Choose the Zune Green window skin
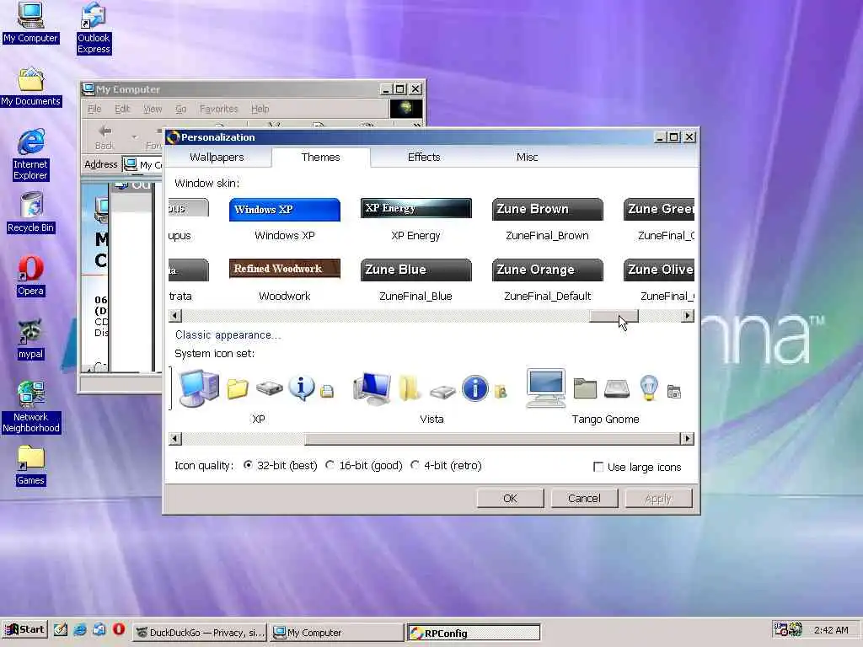The height and width of the screenshot is (647, 863). pos(659,220)
